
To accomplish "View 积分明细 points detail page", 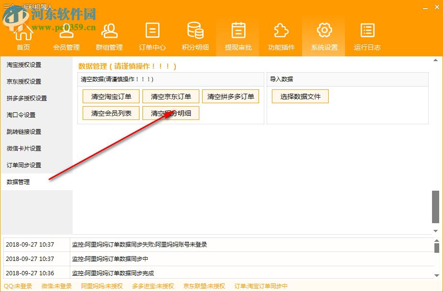I will (x=195, y=33).
